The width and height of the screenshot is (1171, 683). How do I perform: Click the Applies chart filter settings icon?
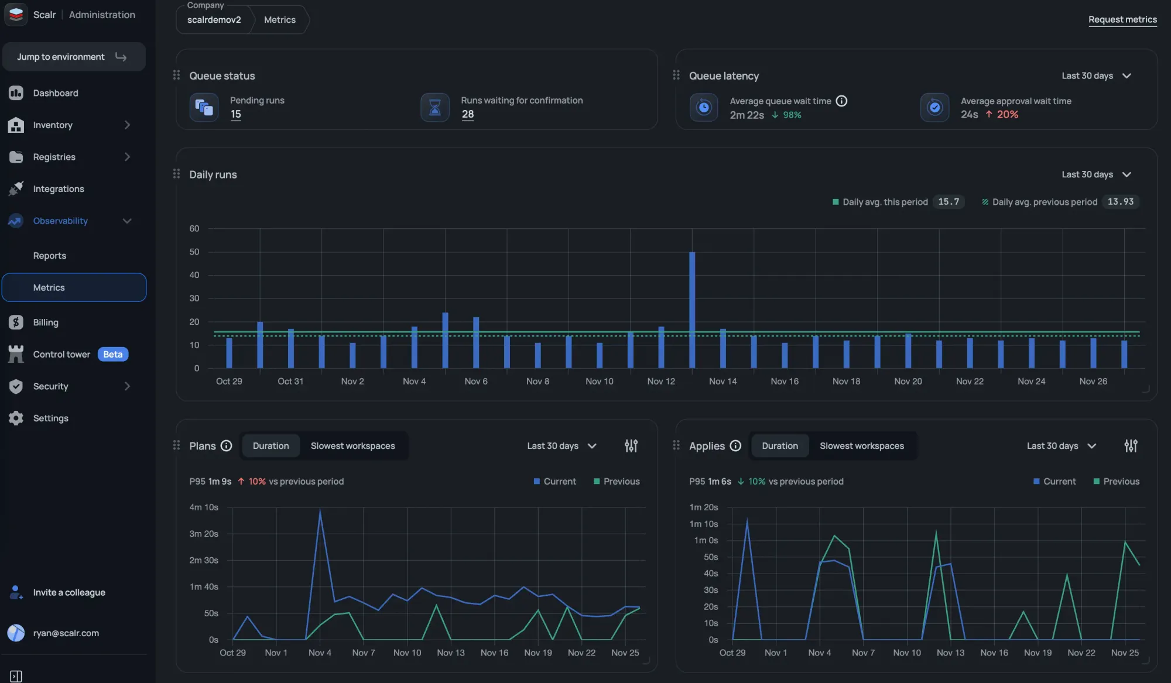[1131, 446]
